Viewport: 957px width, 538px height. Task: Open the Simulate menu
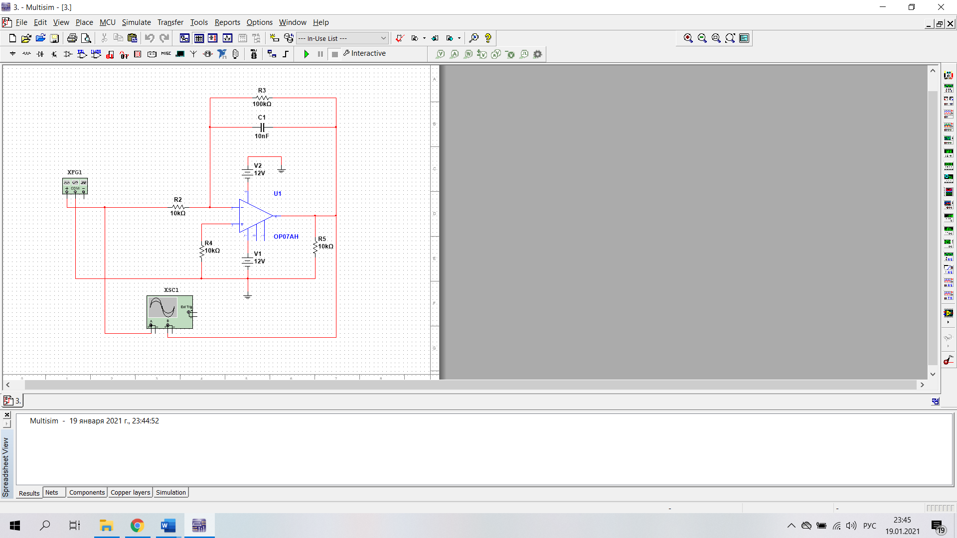pyautogui.click(x=136, y=22)
